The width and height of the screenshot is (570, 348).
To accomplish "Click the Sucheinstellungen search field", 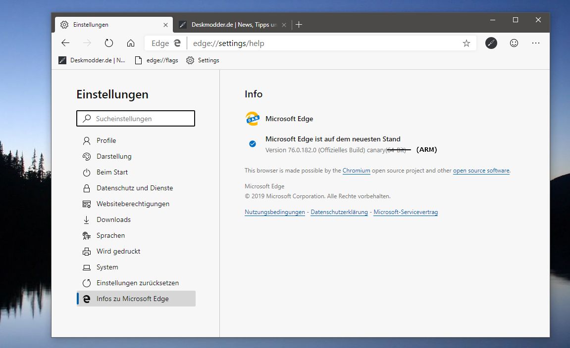I will (136, 119).
